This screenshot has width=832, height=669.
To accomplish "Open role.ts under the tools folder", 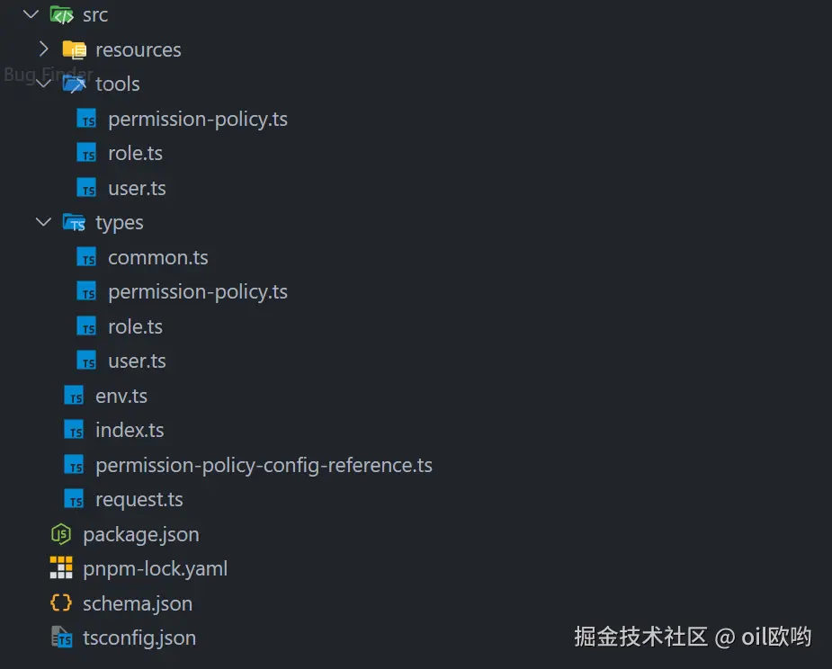I will pyautogui.click(x=135, y=153).
